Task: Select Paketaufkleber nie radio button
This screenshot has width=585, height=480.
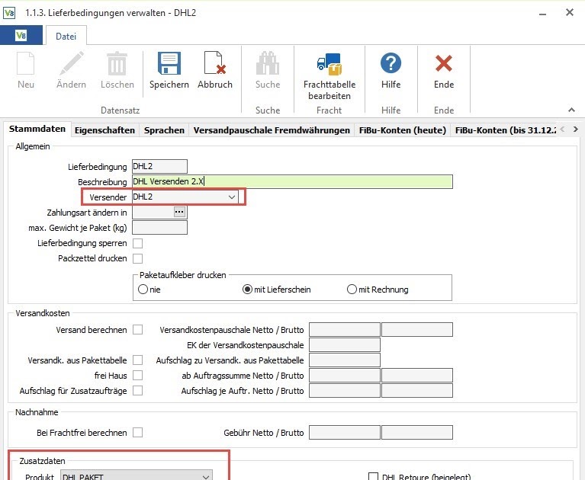Action: click(x=143, y=290)
